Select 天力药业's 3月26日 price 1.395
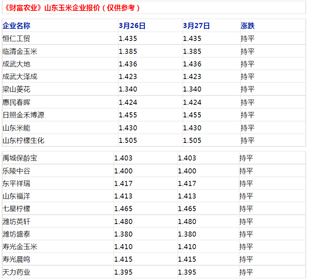309x280 pixels. tap(123, 272)
